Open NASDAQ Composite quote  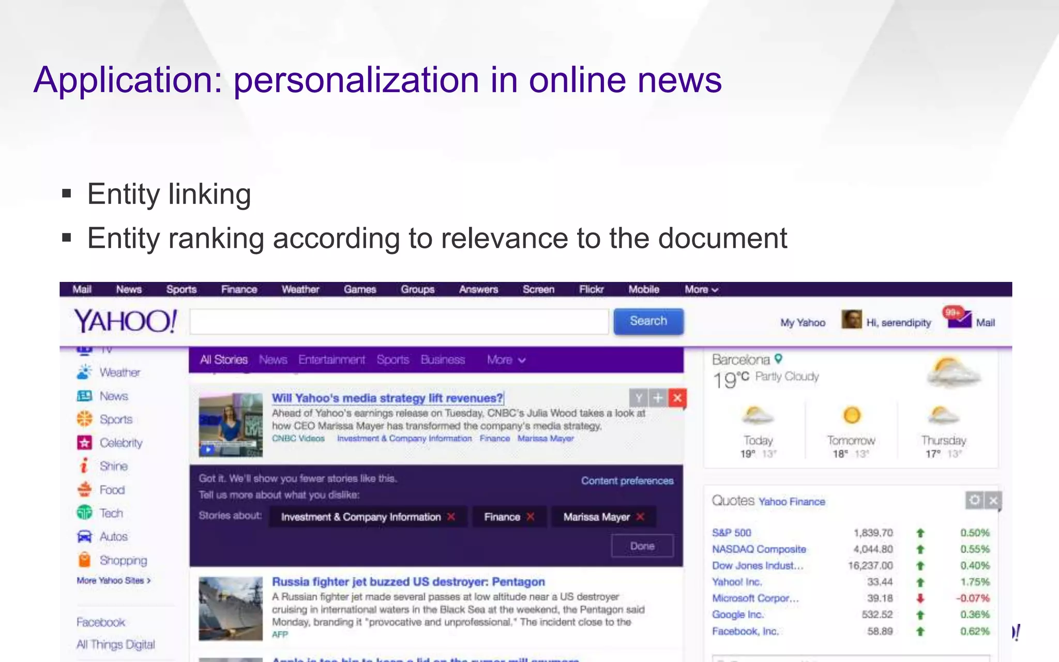[759, 549]
